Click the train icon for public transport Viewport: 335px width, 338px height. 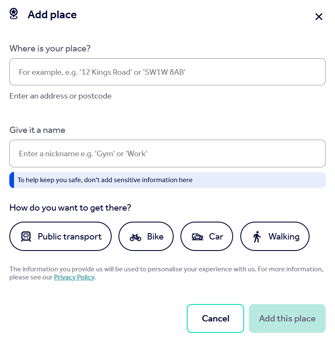(x=26, y=237)
